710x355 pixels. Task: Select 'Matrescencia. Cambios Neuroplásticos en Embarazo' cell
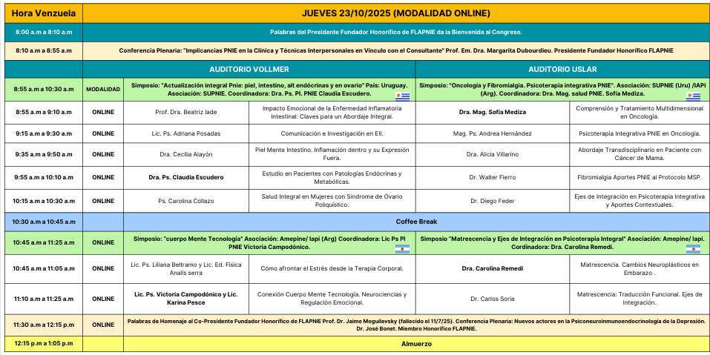[640, 268]
